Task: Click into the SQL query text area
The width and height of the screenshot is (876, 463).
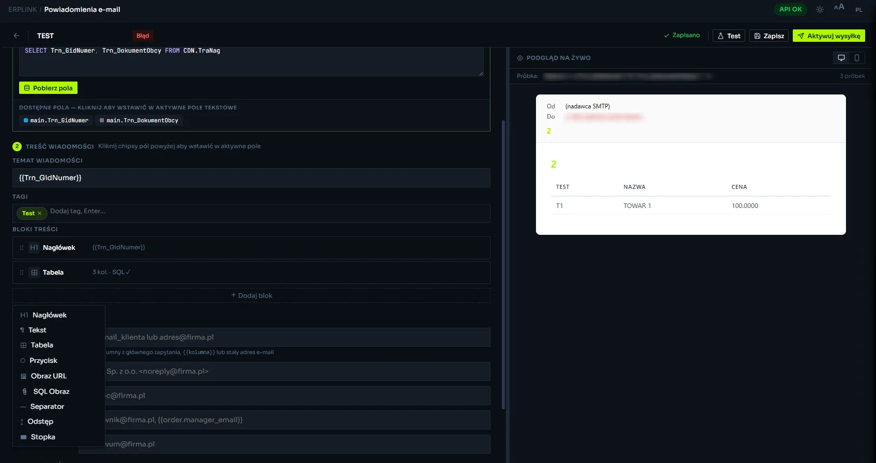Action: click(251, 61)
